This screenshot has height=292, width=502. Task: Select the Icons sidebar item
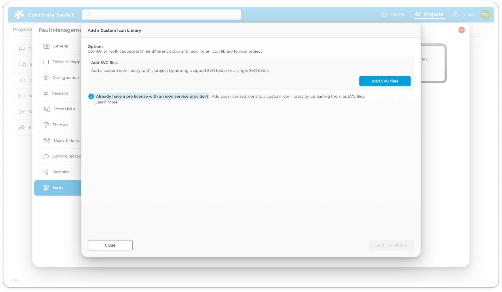(58, 188)
